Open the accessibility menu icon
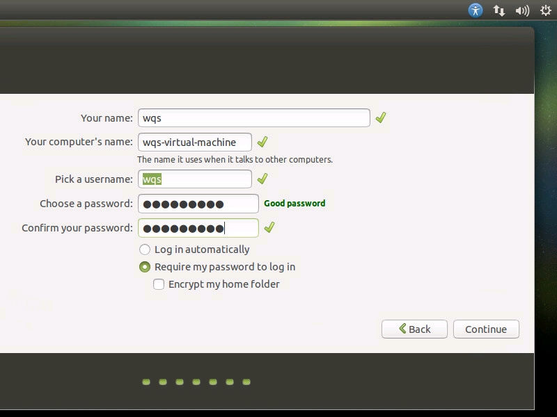Screen dimensions: 557x417 (x=476, y=10)
